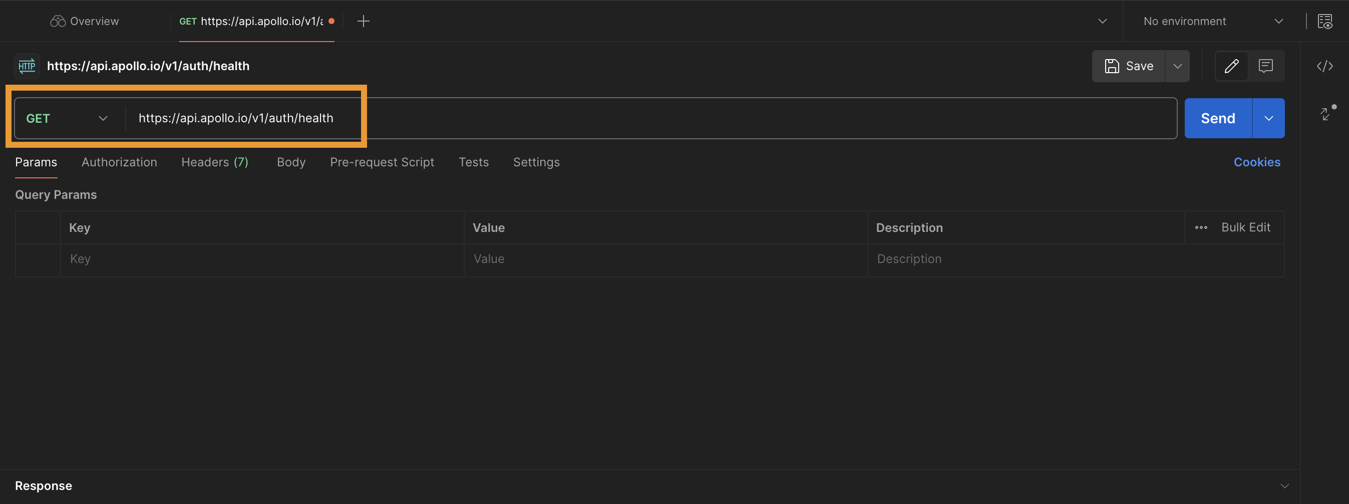Open the code snippet panel icon
The image size is (1349, 504).
click(x=1324, y=66)
